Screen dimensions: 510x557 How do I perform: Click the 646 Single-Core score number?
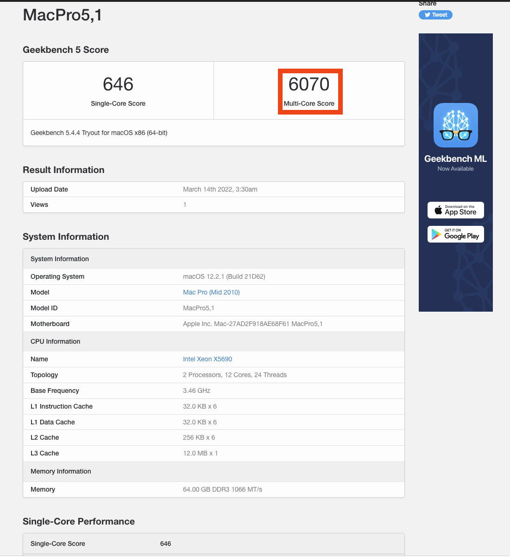coord(118,85)
